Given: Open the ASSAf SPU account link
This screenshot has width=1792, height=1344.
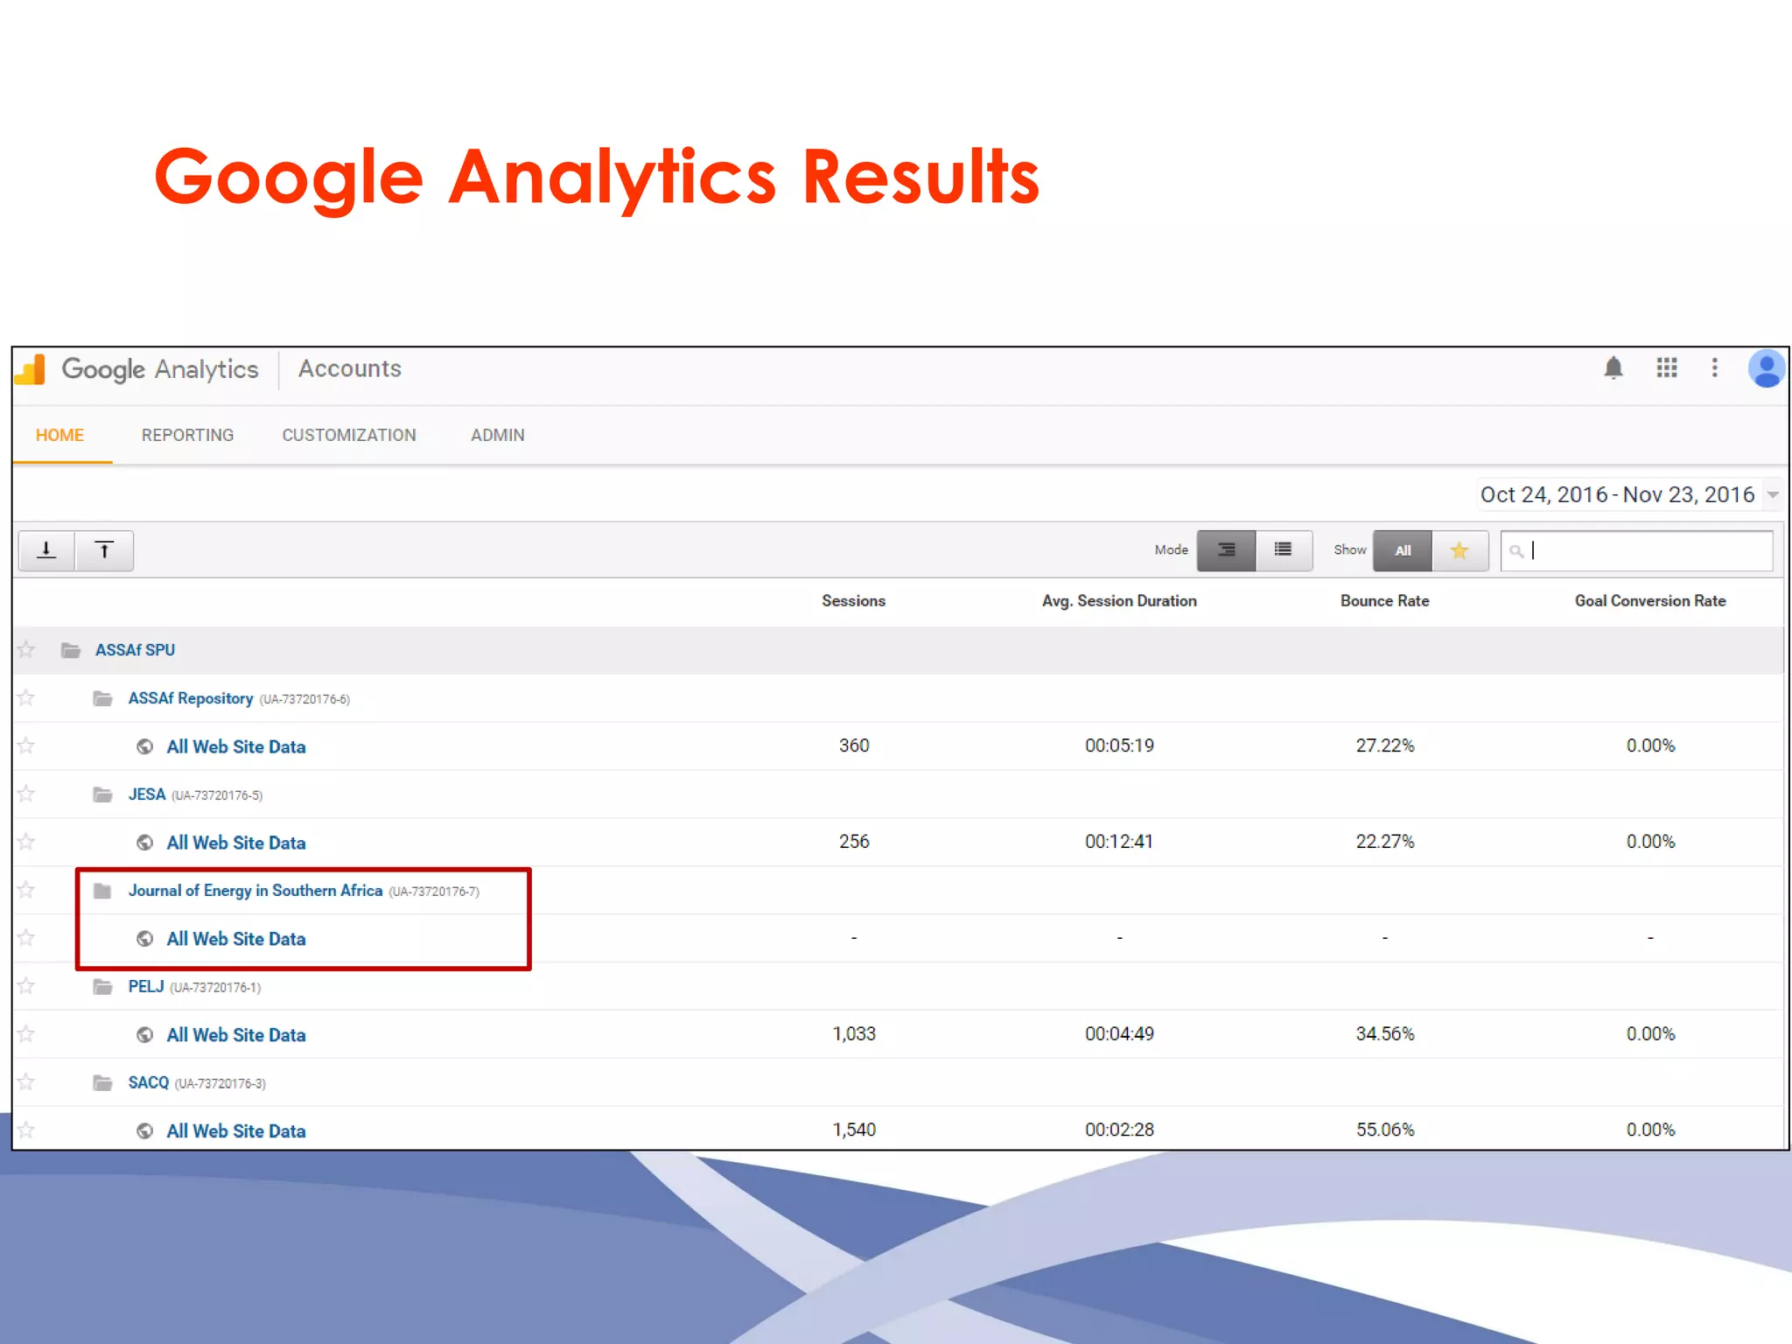Looking at the screenshot, I should click(x=135, y=650).
